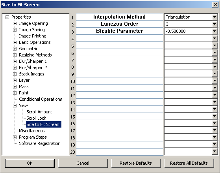Select the Image Saving label
The image size is (220, 173).
[x=32, y=30]
